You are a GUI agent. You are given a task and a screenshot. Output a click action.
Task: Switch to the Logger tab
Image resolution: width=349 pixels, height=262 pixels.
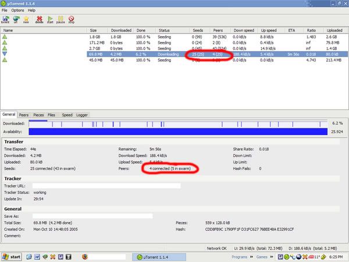pyautogui.click(x=82, y=115)
